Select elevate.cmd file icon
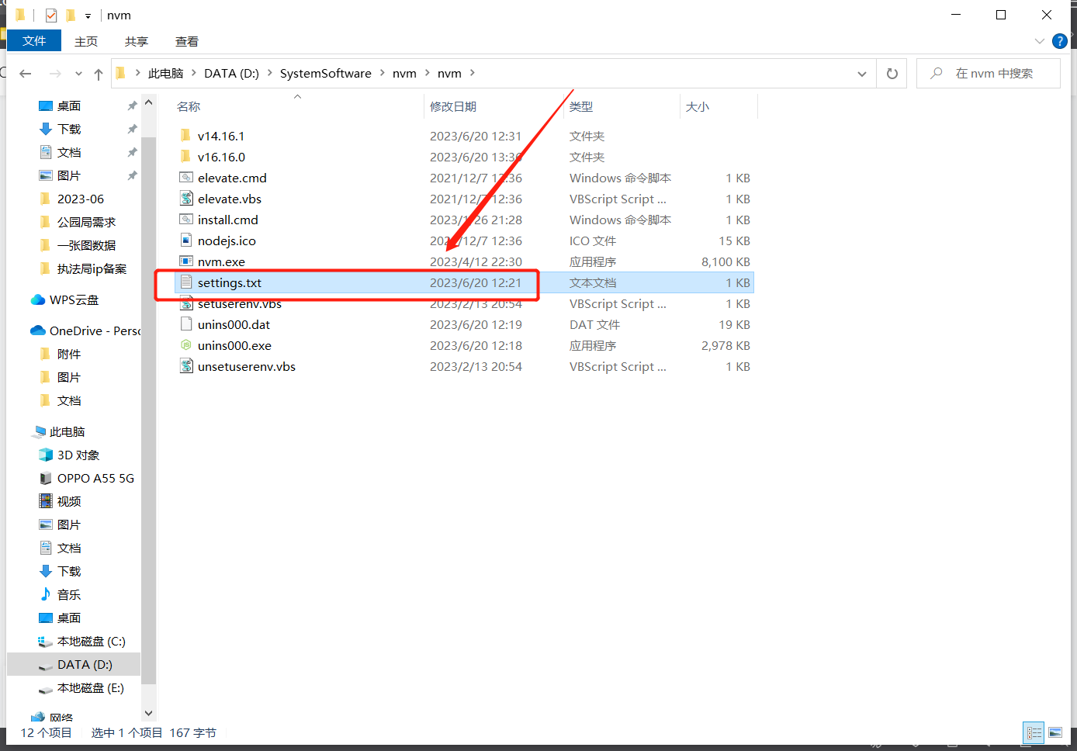1077x751 pixels. [x=186, y=178]
